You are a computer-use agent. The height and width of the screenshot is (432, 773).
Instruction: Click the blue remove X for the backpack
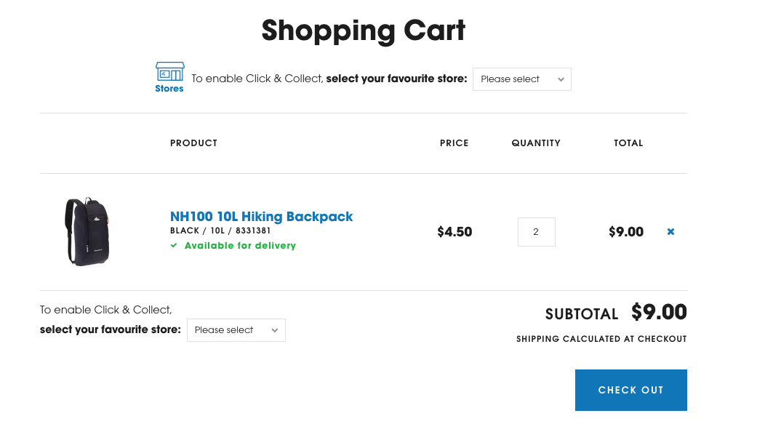click(x=670, y=231)
